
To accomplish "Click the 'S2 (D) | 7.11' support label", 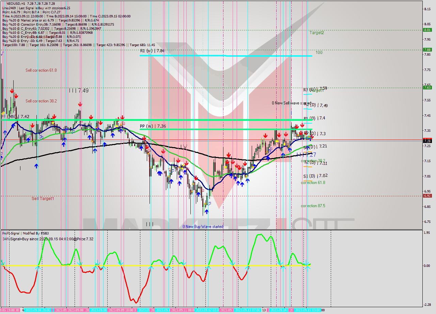I will point(316,163).
